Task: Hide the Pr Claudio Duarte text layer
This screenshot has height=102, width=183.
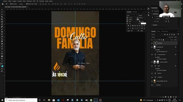Action: [x=152, y=55]
